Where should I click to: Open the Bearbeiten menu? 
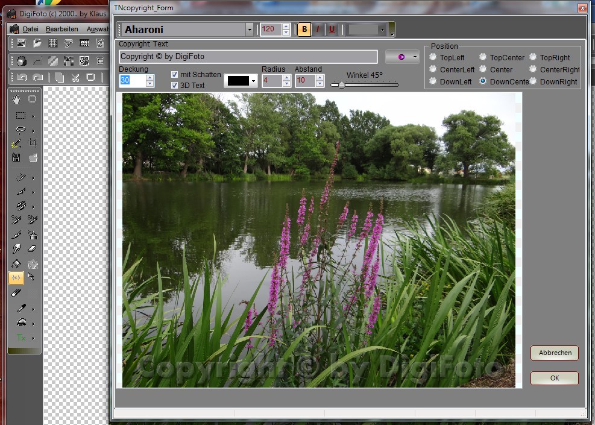pos(61,29)
